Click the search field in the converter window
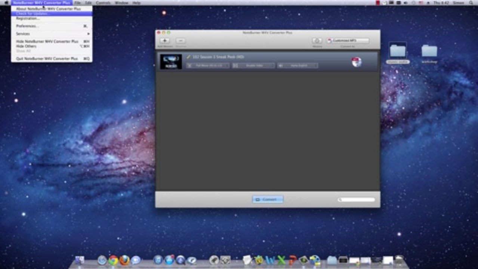This screenshot has width=478, height=269. (x=356, y=200)
